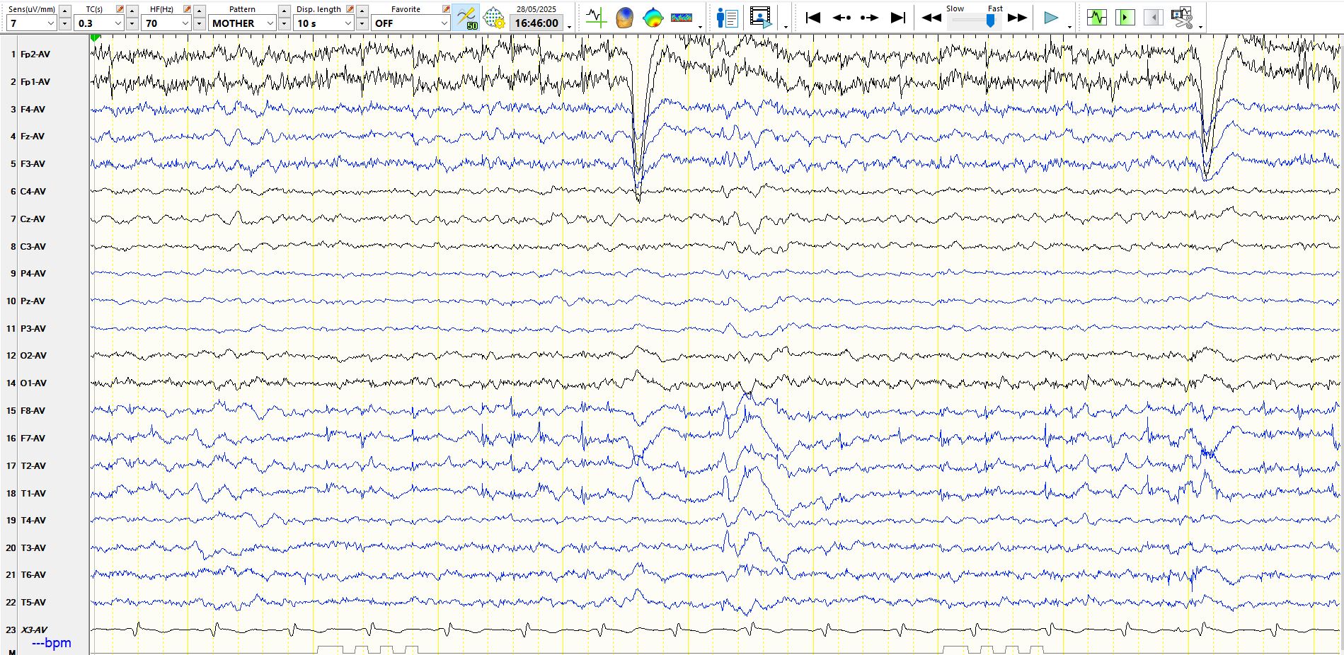
Task: Select the Fp2-AV channel label
Action: 35,54
